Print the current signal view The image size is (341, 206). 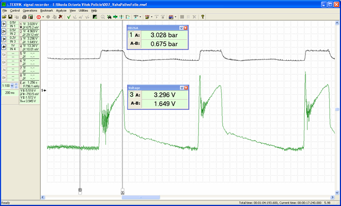click(25, 17)
